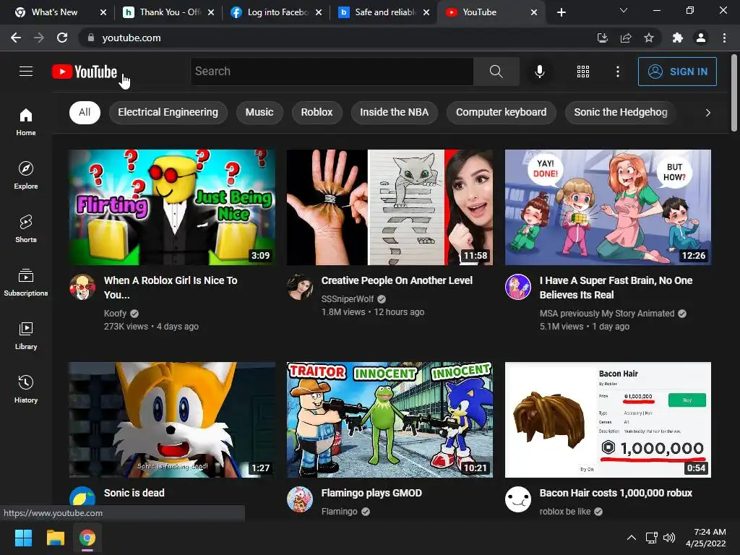Open Creative People On Another Level thumbnail
740x555 pixels.
tap(390, 207)
